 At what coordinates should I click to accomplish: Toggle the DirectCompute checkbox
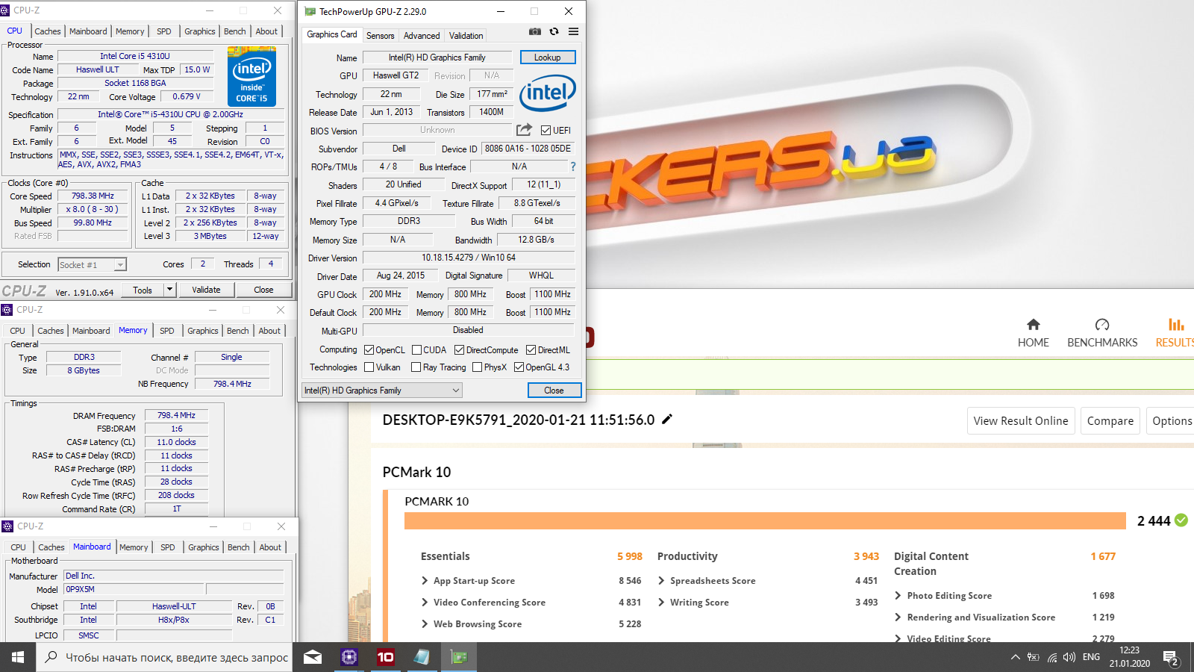460,349
